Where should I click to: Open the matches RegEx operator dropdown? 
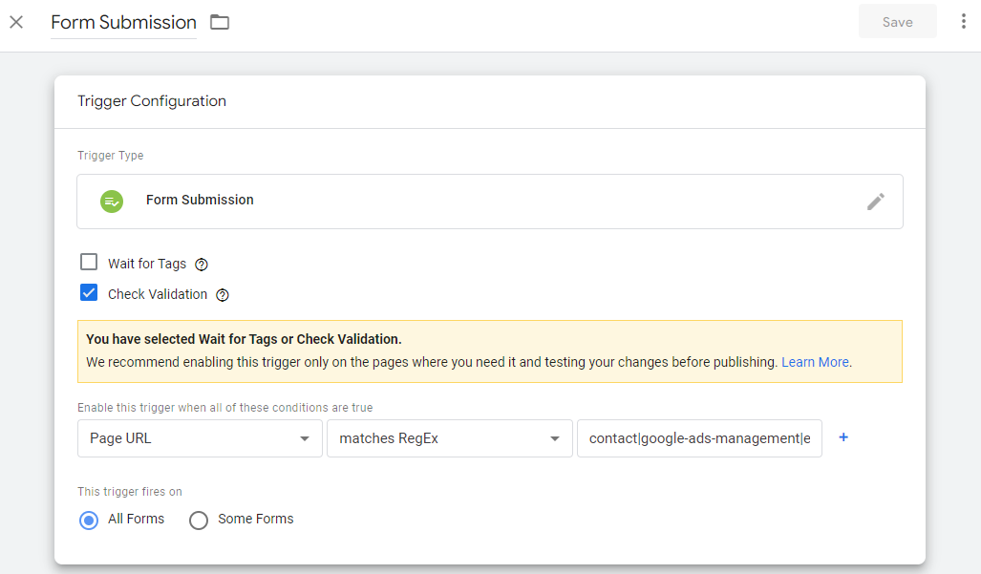(450, 438)
